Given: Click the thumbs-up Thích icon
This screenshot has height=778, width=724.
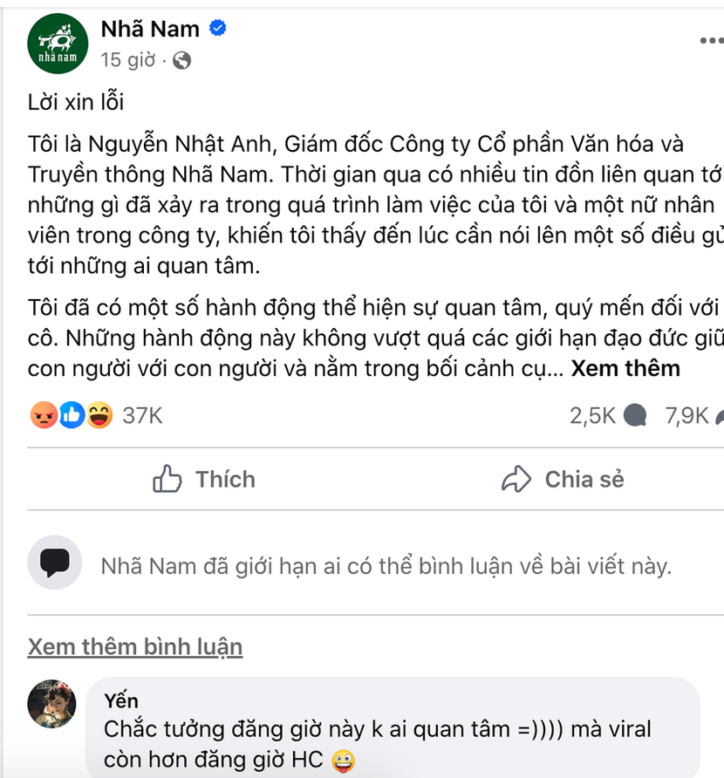Looking at the screenshot, I should pos(166,479).
